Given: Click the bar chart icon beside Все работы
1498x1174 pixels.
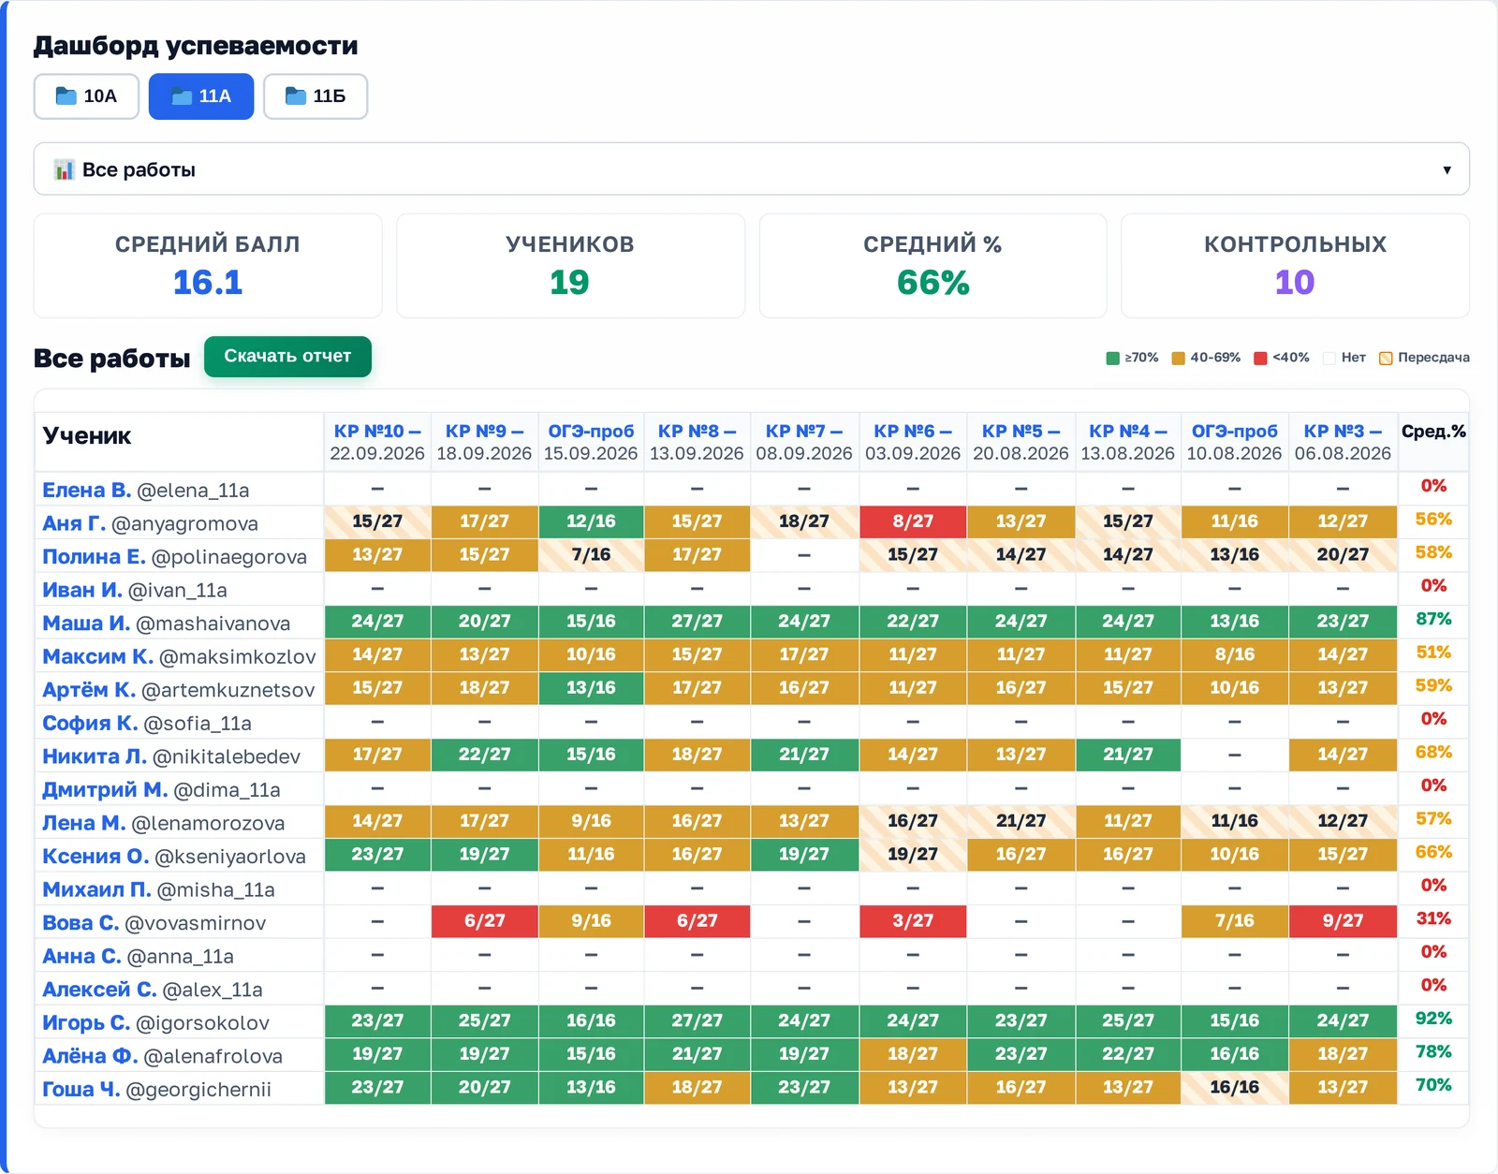Looking at the screenshot, I should [64, 169].
